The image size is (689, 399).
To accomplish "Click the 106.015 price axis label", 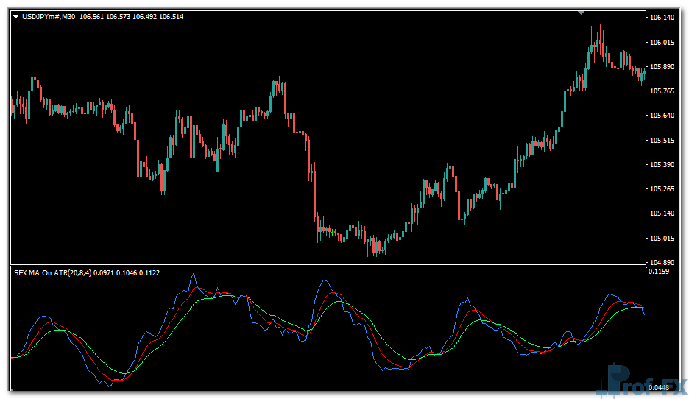I will click(663, 43).
